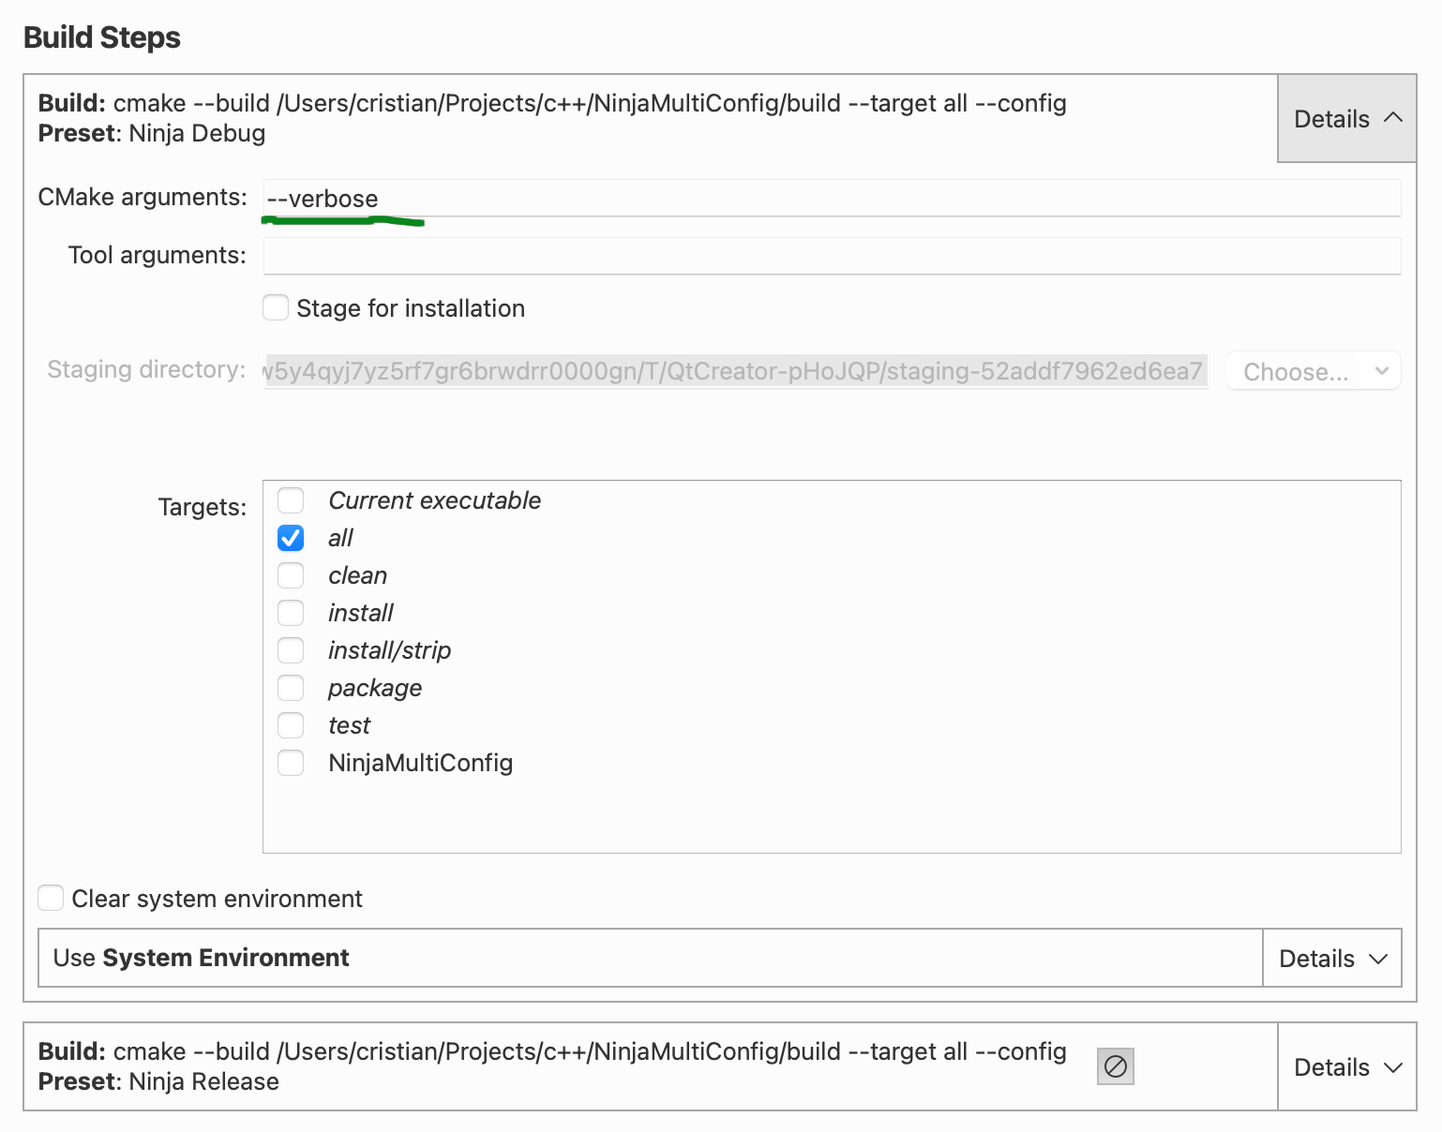Select the install/strip target checkbox

coord(291,650)
